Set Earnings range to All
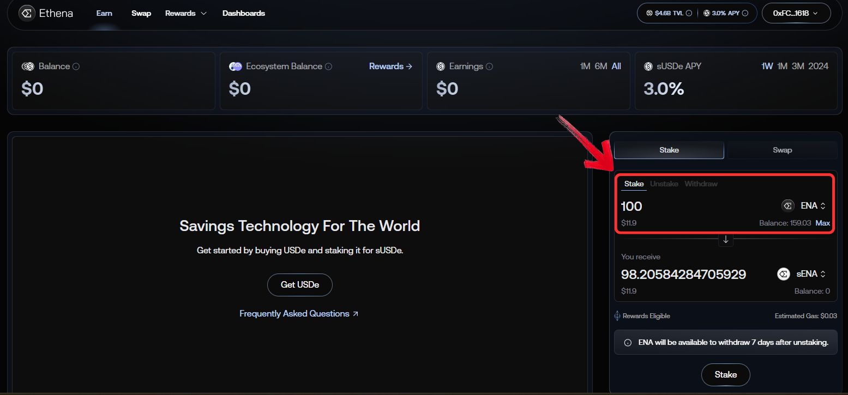Screen dimensions: 848x395 [x=616, y=66]
